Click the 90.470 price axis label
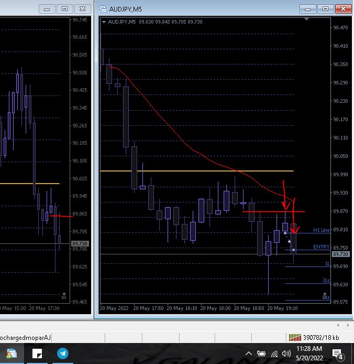This screenshot has width=354, height=364. (340, 28)
